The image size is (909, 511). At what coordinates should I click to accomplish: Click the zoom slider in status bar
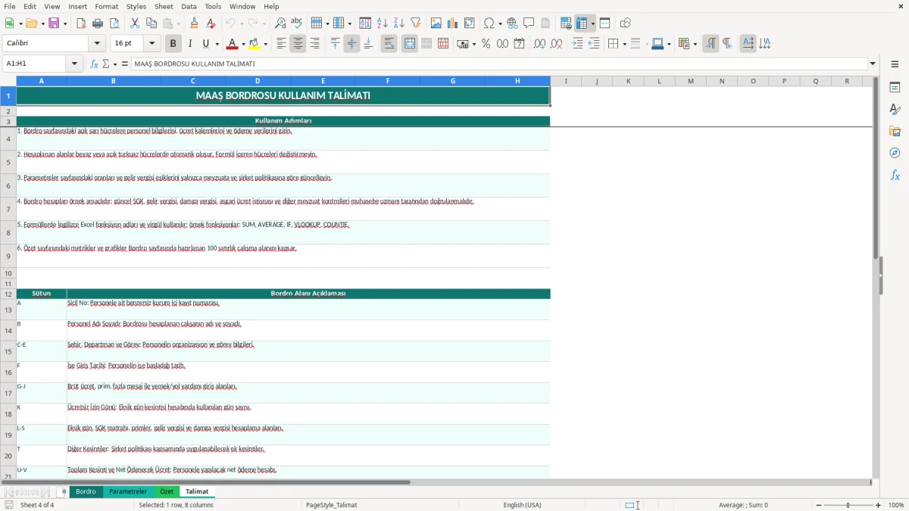[848, 505]
